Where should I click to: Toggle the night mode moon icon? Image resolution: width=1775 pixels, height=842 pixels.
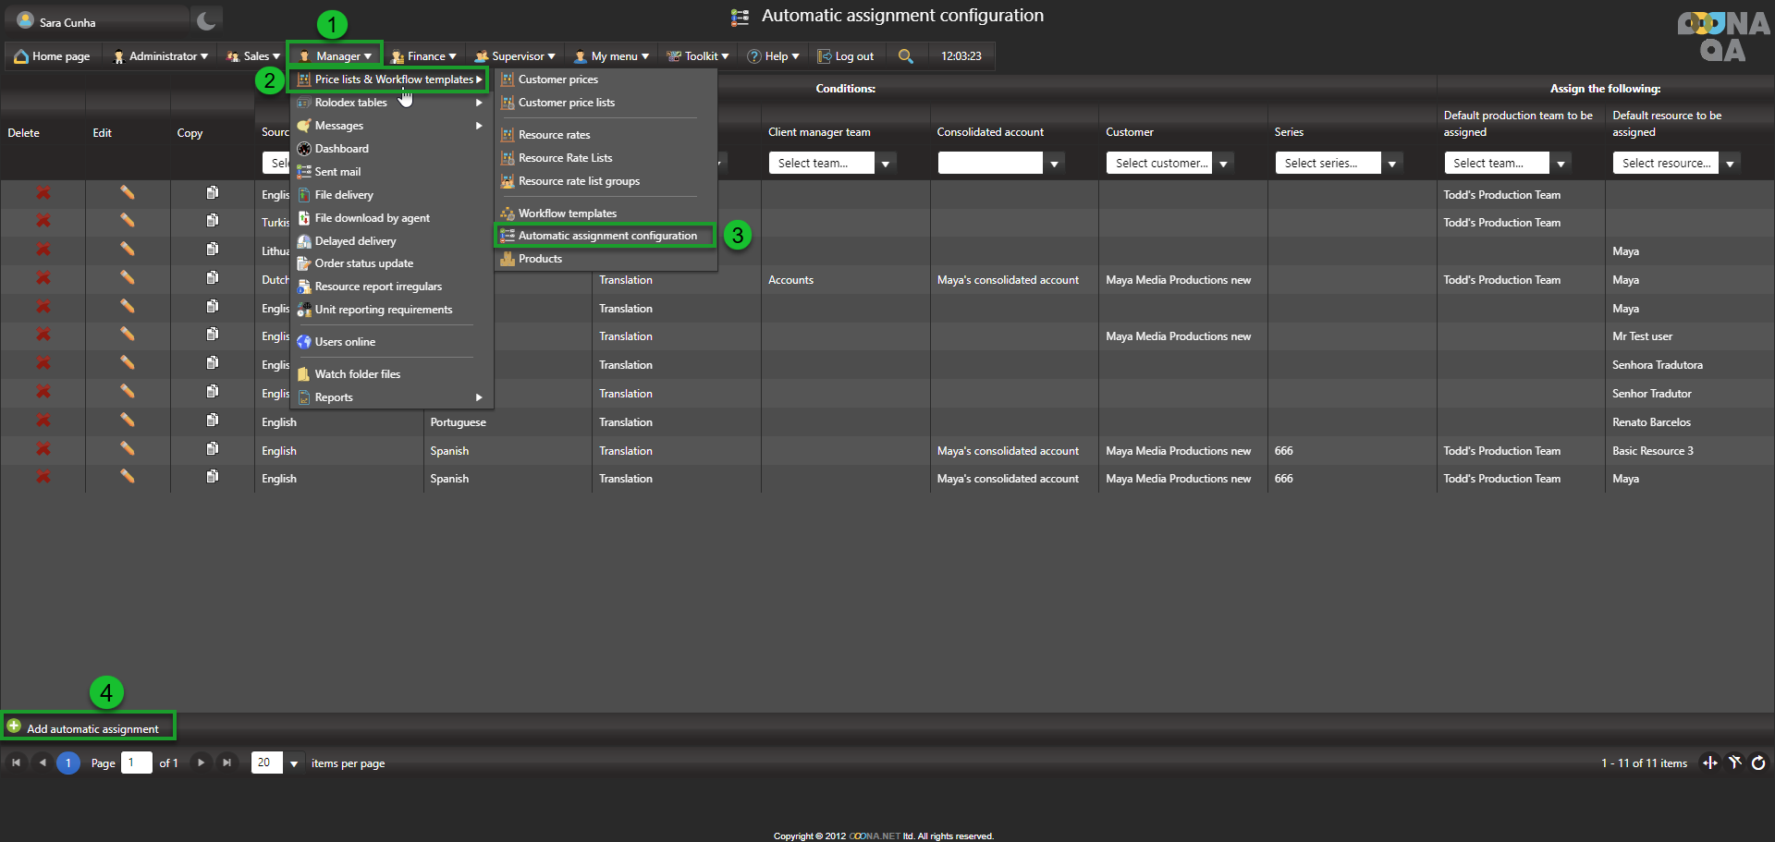206,21
